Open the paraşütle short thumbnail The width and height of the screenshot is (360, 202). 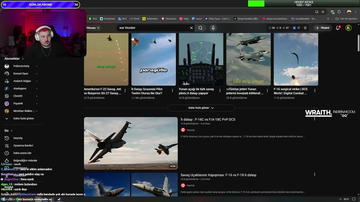154,59
